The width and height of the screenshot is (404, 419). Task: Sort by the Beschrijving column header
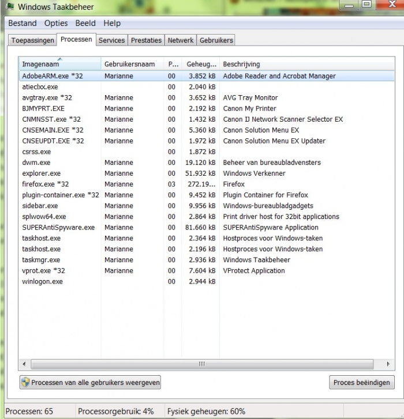click(x=307, y=64)
